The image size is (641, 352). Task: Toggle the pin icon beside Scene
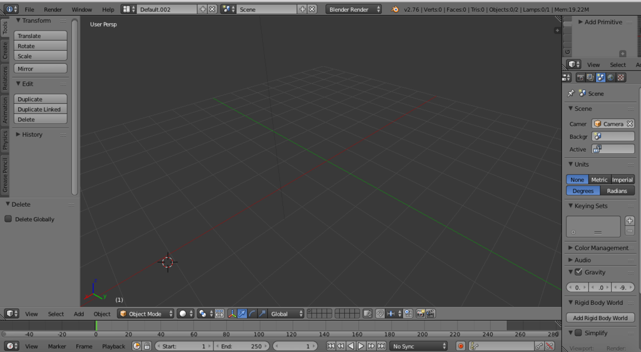coord(571,93)
